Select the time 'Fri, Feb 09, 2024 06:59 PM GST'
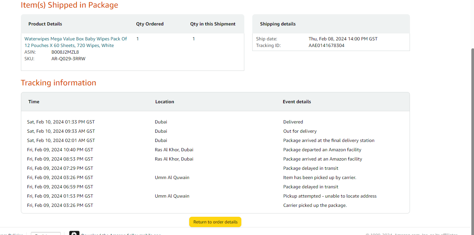This screenshot has height=235, width=474. (x=60, y=187)
